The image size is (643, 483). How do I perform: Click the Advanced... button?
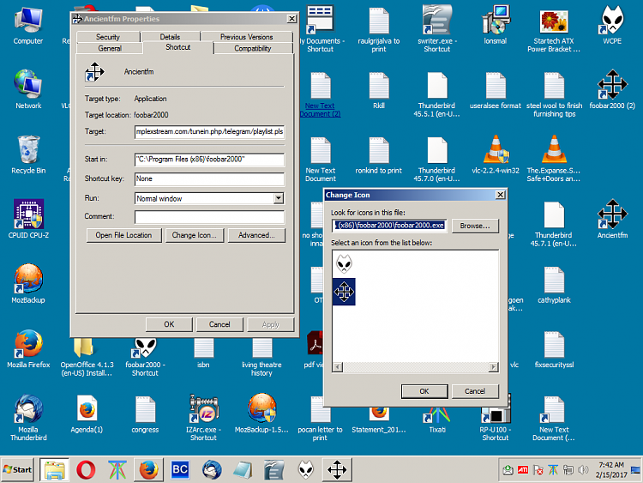click(256, 235)
